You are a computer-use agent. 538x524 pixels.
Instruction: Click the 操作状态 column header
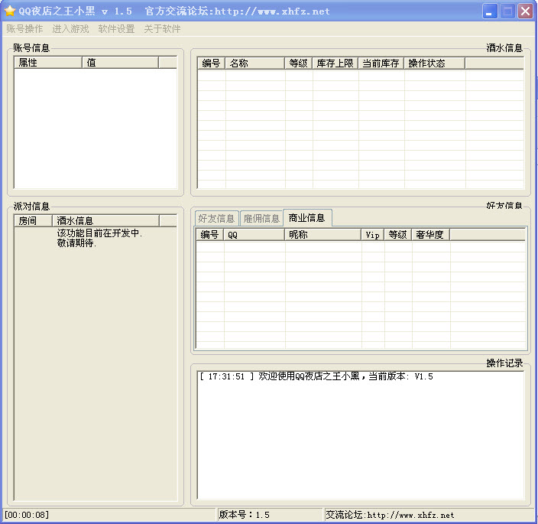click(435, 63)
